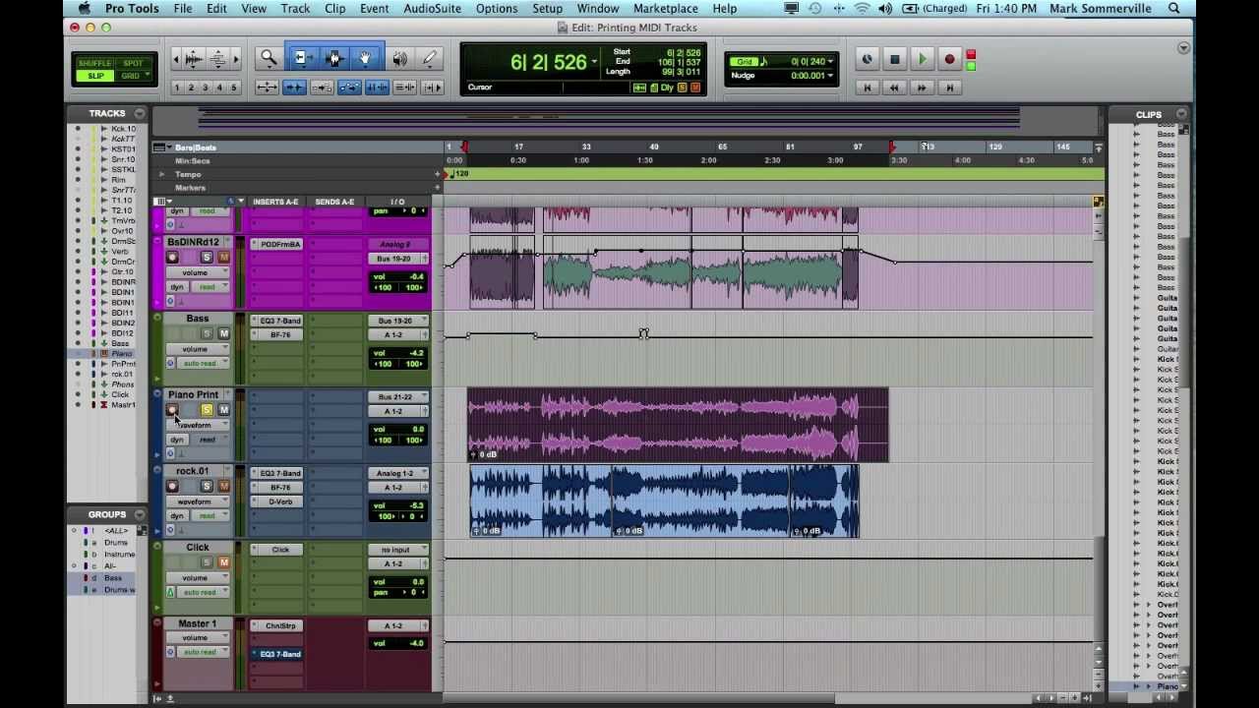Open the Groups list popup menu
1259x708 pixels.
(x=140, y=514)
